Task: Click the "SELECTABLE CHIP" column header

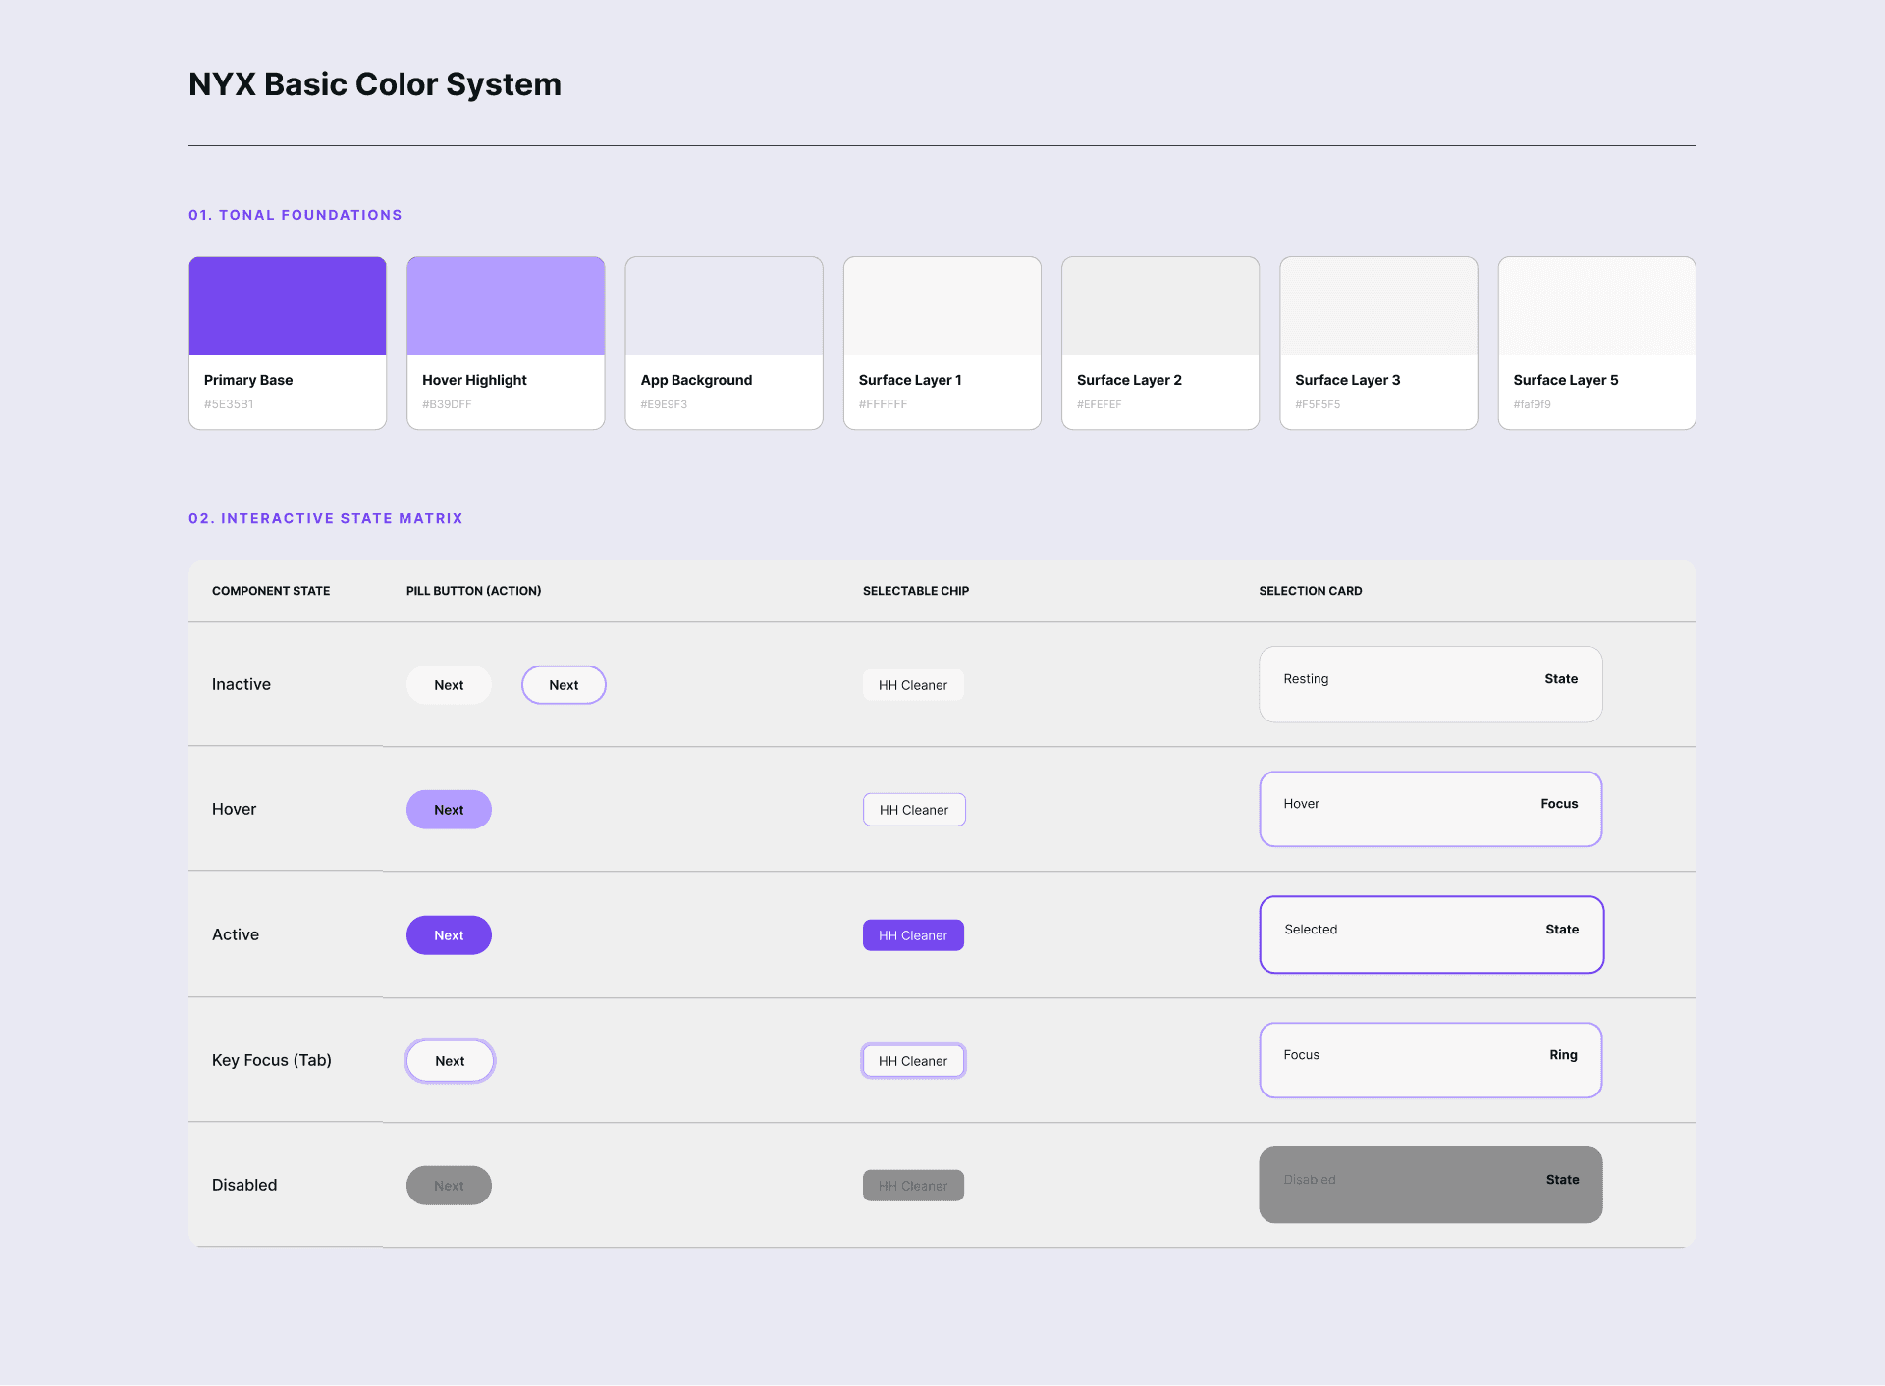Action: (916, 591)
